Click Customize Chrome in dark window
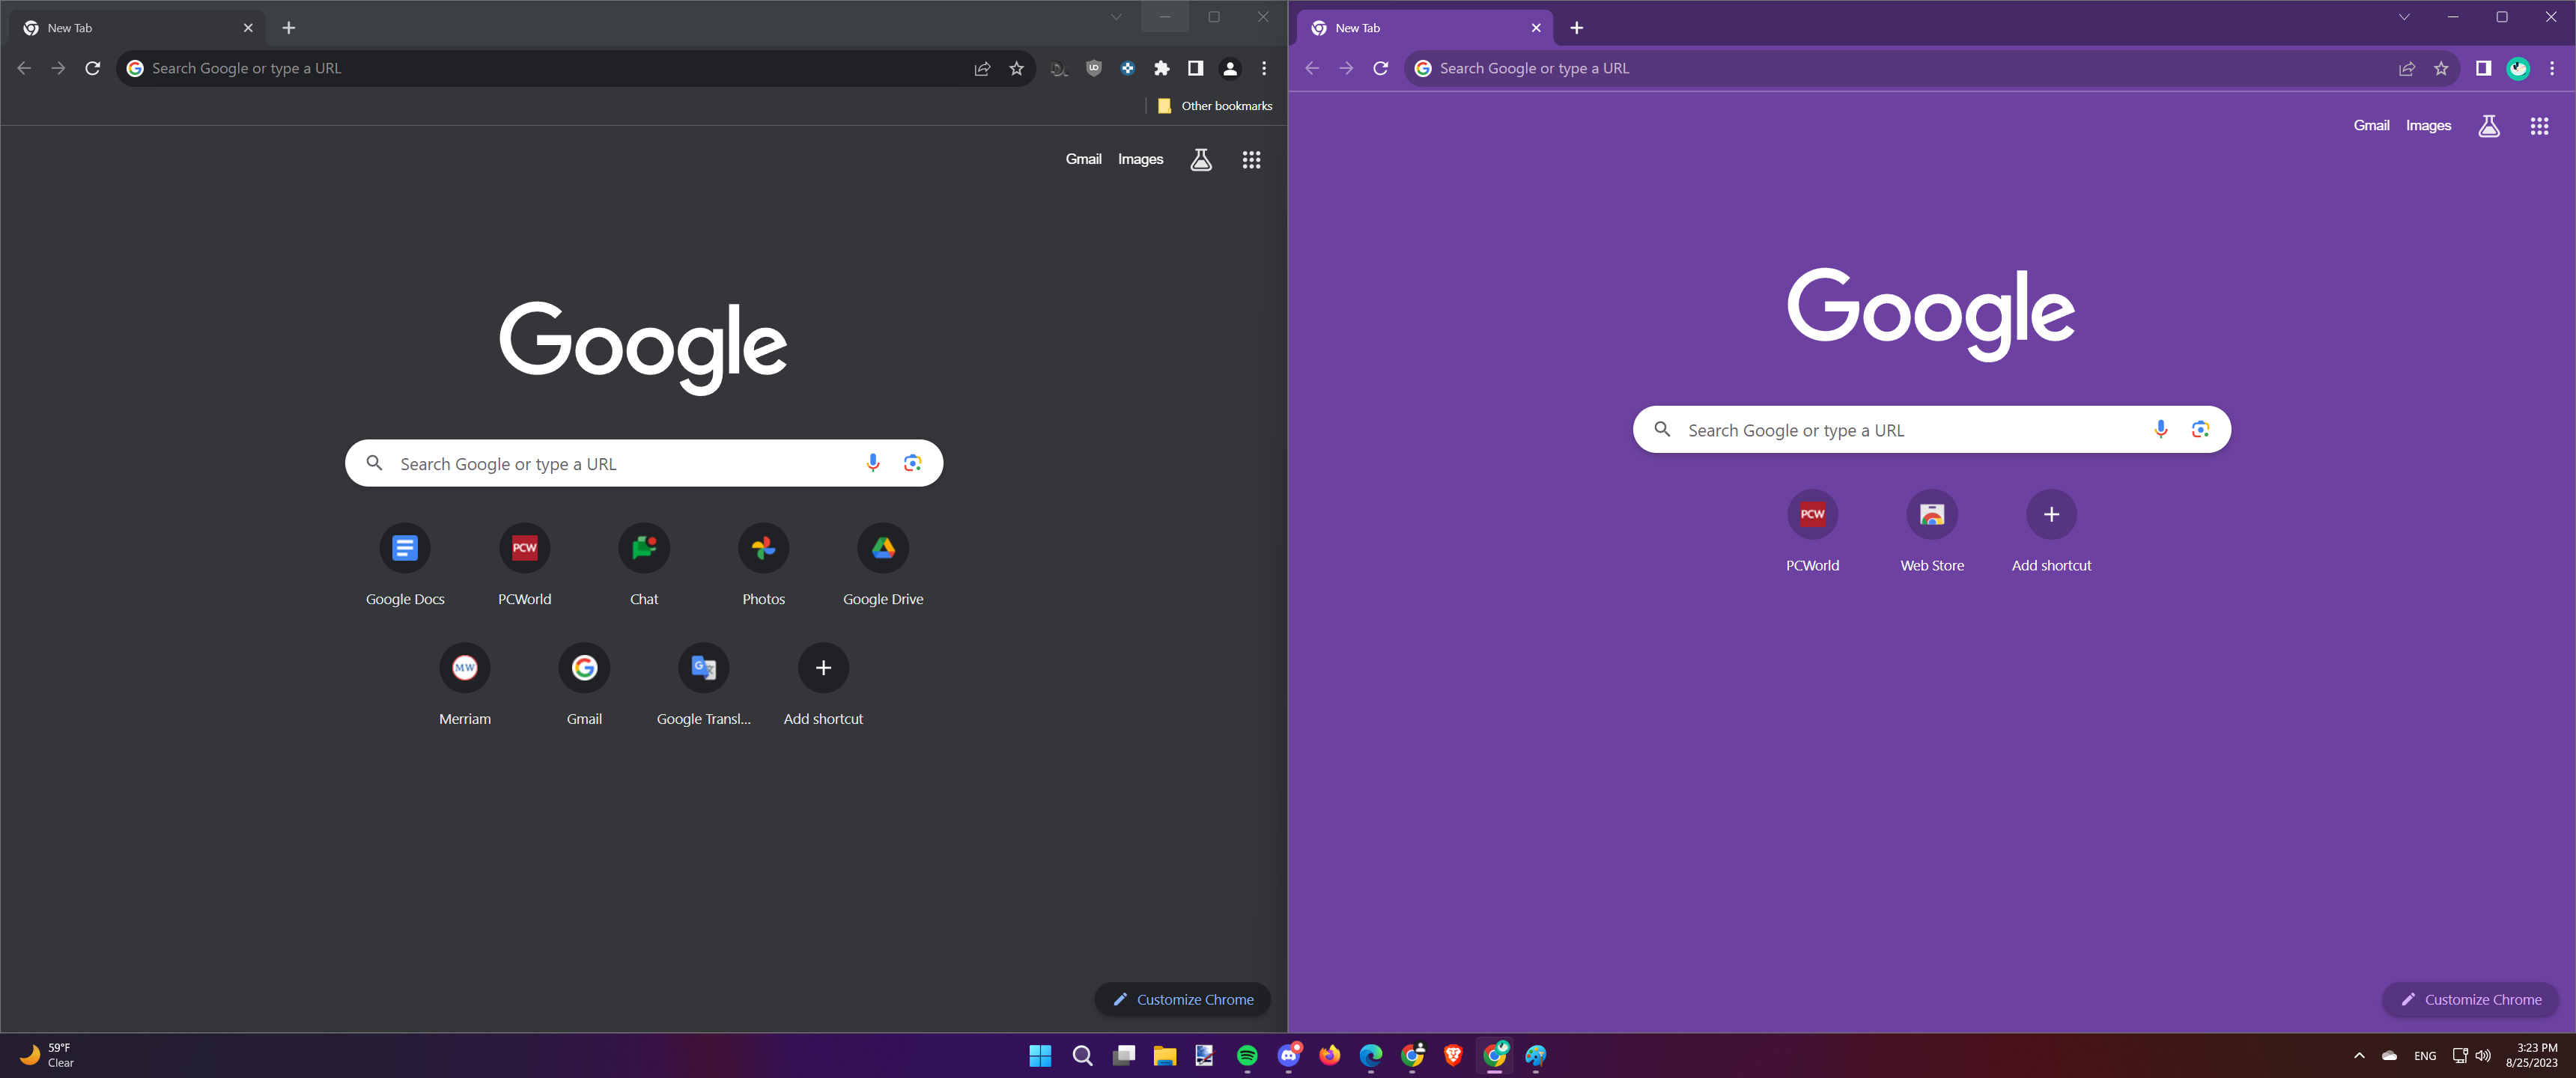The width and height of the screenshot is (2576, 1078). click(1183, 999)
